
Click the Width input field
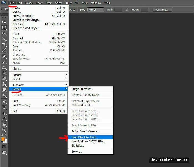pyautogui.click(x=118, y=10)
